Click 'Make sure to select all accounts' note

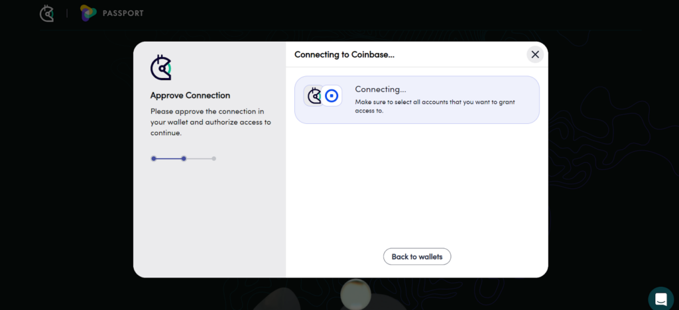coord(435,107)
